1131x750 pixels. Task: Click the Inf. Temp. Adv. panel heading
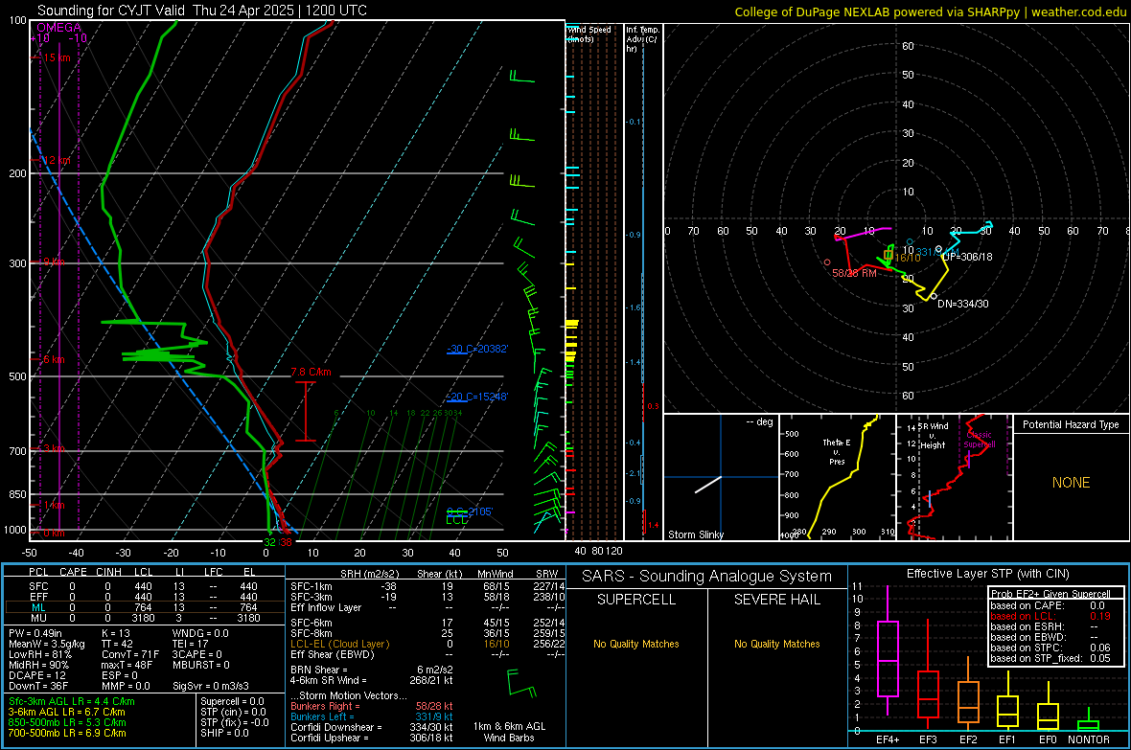[x=642, y=39]
